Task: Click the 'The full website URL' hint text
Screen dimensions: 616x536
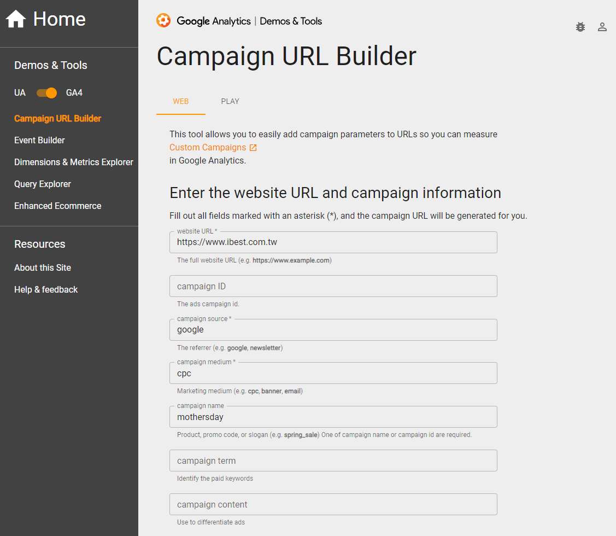Action: 254,260
